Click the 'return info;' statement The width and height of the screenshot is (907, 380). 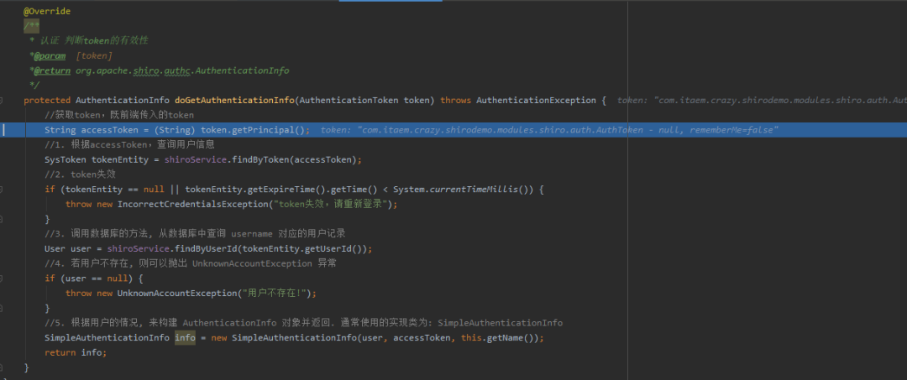click(x=76, y=352)
